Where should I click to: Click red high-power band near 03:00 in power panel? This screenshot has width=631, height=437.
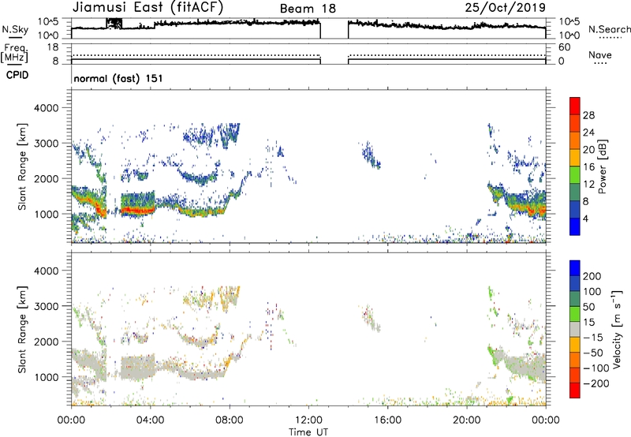(137, 210)
